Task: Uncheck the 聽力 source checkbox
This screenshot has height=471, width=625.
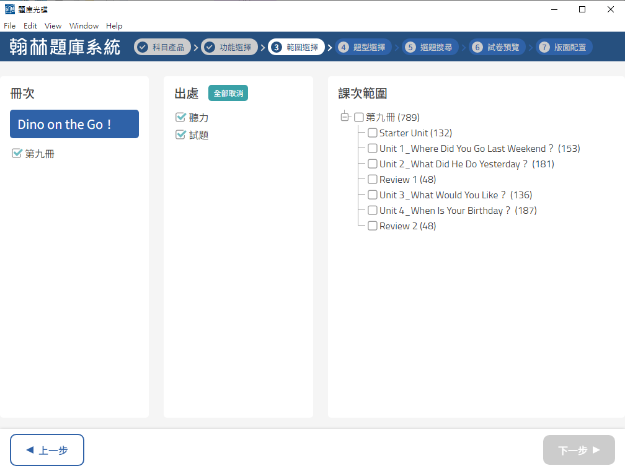Action: click(x=181, y=117)
